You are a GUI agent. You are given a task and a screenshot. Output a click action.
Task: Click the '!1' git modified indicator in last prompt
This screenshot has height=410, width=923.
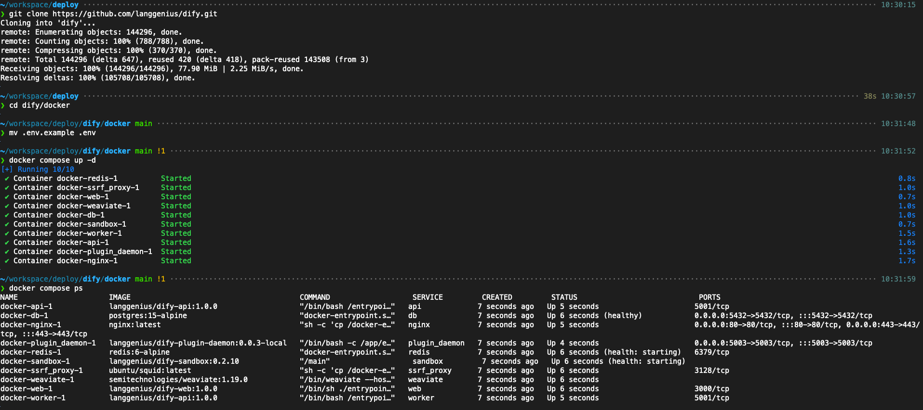click(x=161, y=279)
